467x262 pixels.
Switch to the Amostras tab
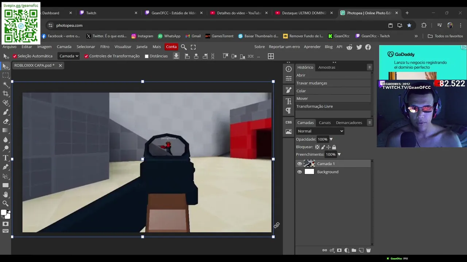coord(327,67)
